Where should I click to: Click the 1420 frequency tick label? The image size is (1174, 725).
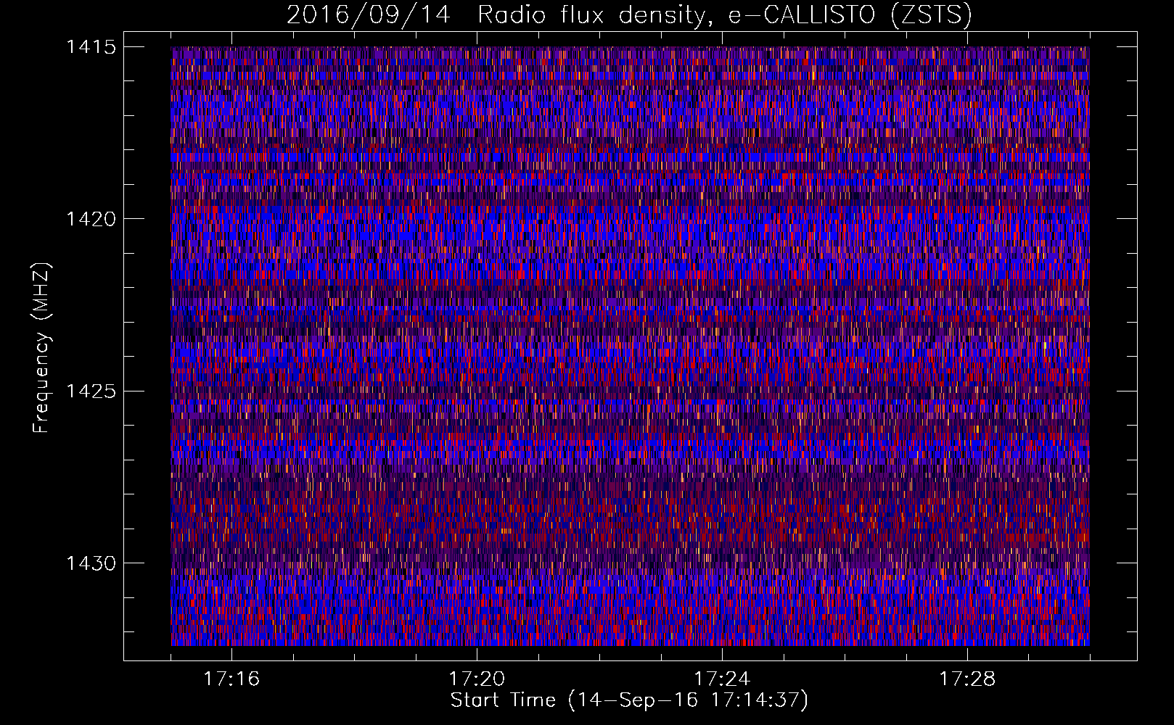[91, 219]
